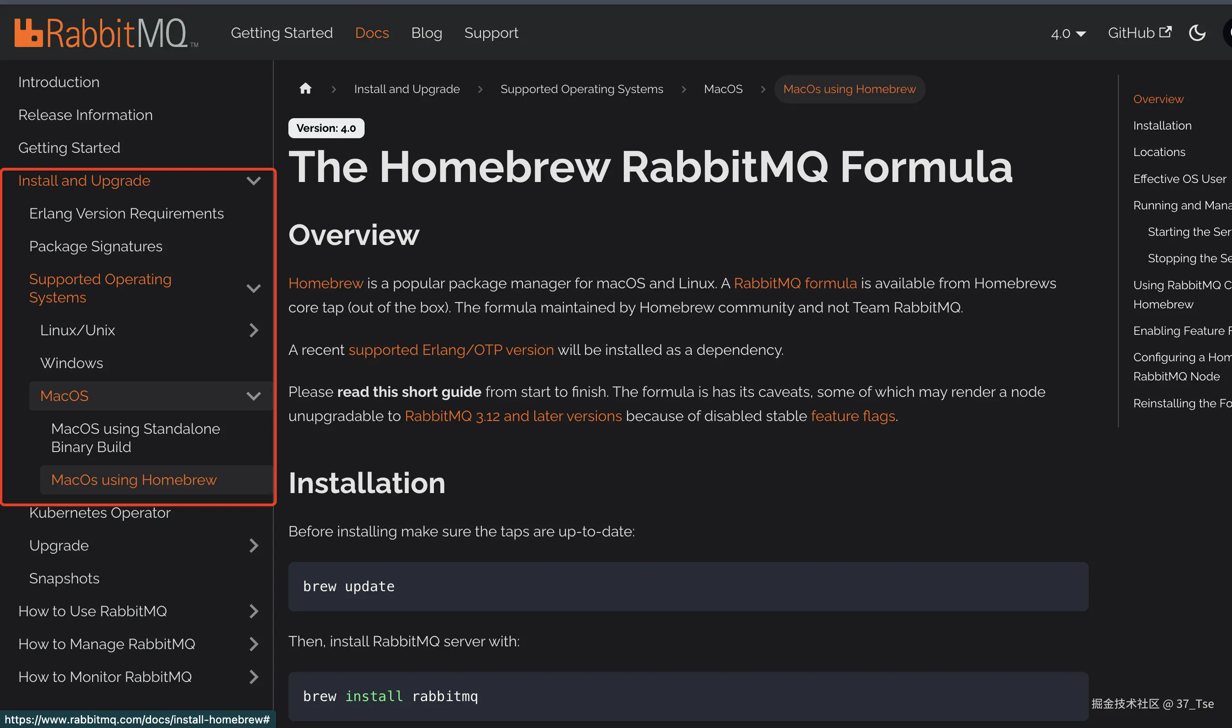Expand How to Use RabbitMQ arrow
The image size is (1232, 728).
253,611
